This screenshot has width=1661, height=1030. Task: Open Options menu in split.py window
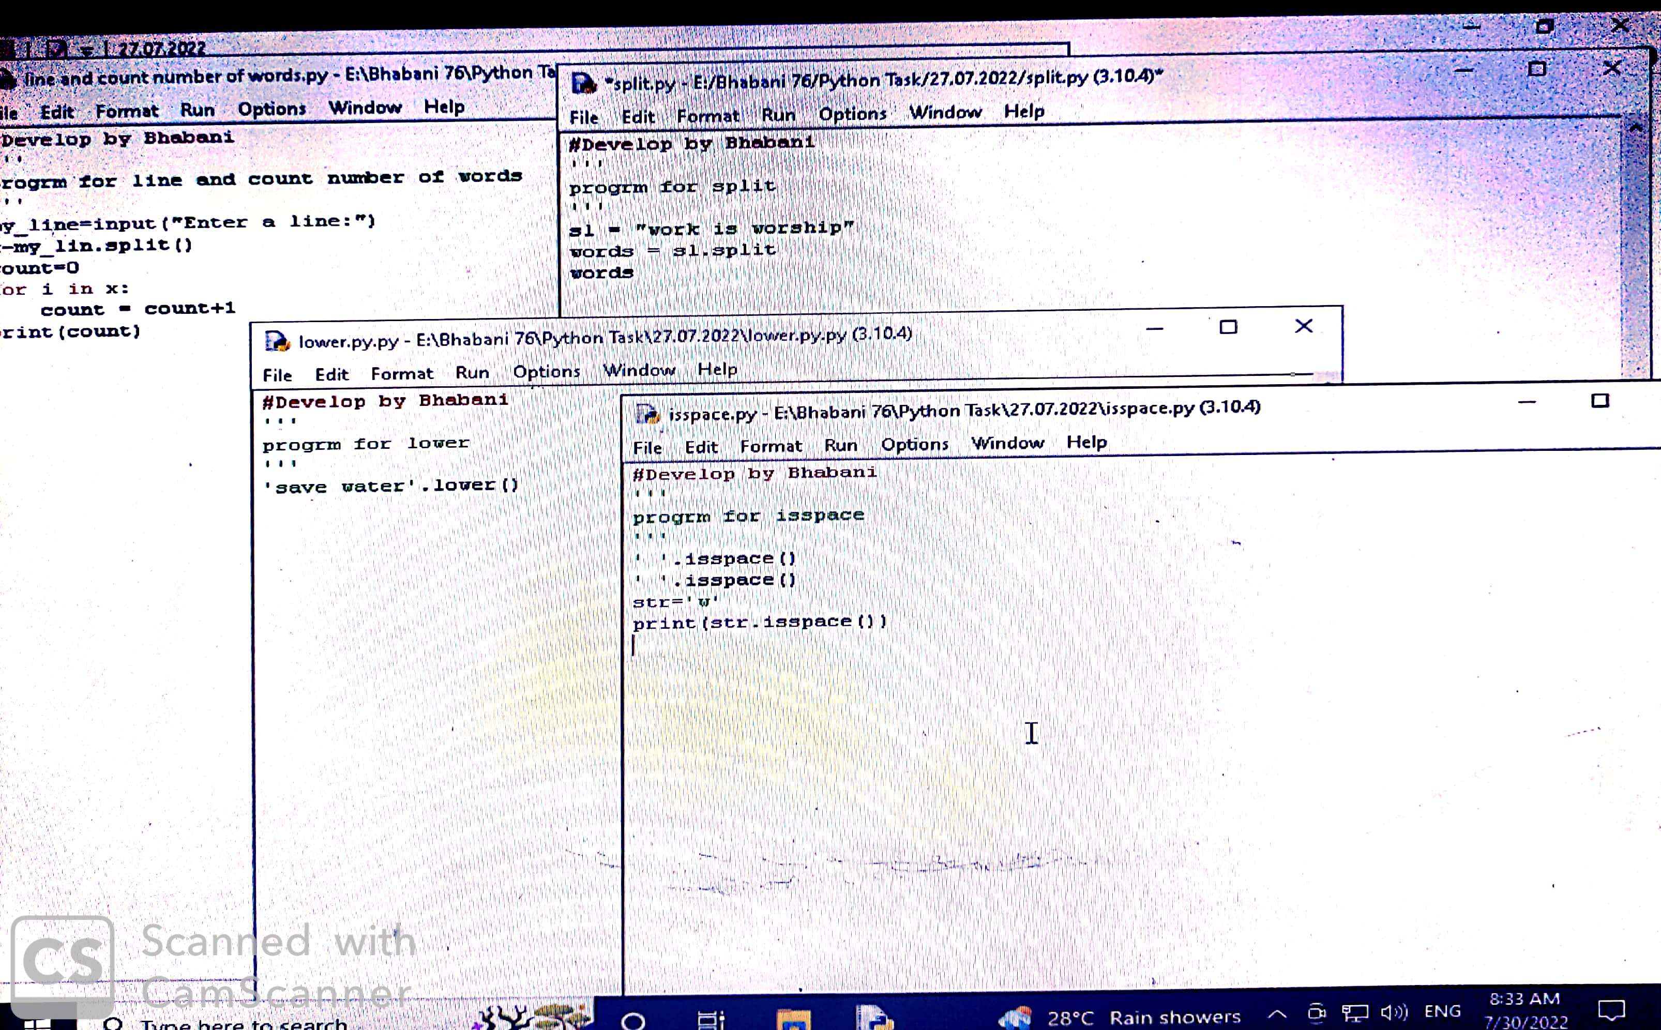tap(852, 114)
